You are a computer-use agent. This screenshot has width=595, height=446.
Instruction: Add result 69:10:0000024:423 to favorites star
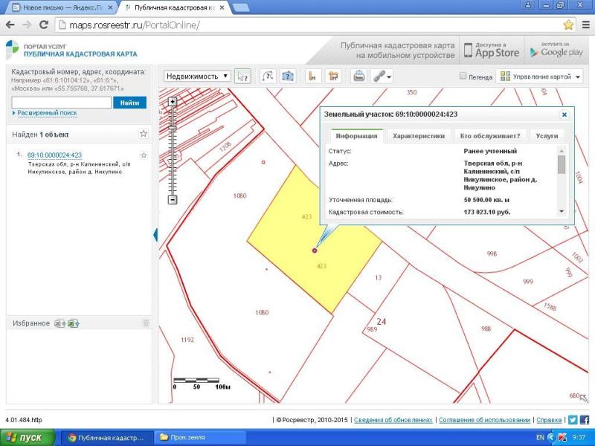click(144, 155)
